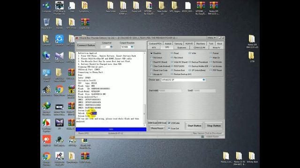Expand the Comport Baudrate dropdown
The image size is (300, 168).
(132, 47)
